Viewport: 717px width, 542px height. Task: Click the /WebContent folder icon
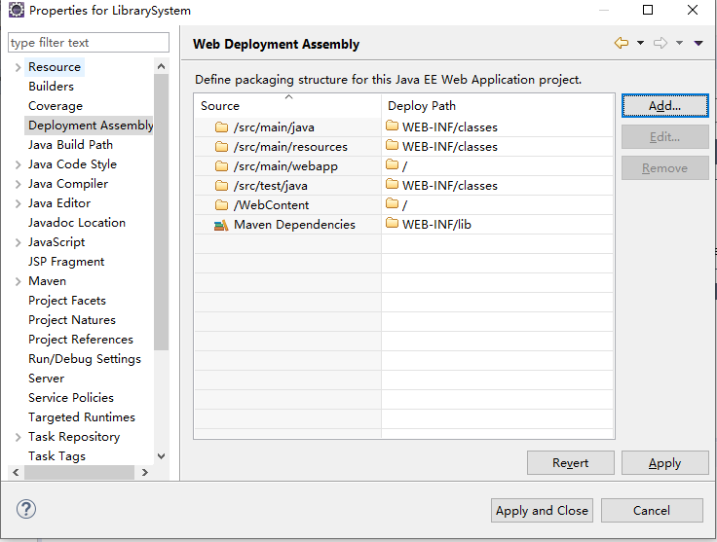[x=221, y=205]
